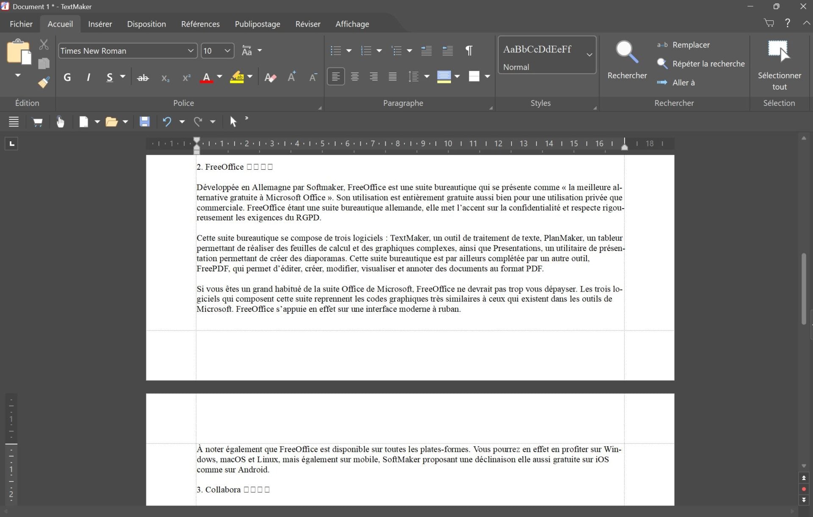Click the vertical scrollbar thumb

(804, 289)
